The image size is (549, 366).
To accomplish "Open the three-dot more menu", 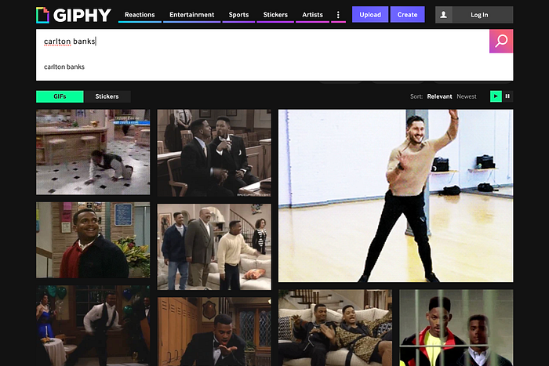I will click(338, 15).
